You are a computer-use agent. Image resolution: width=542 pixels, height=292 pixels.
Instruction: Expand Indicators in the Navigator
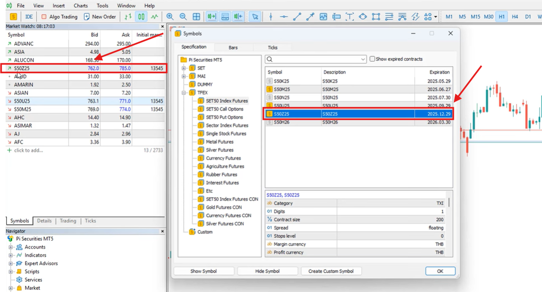pos(11,255)
